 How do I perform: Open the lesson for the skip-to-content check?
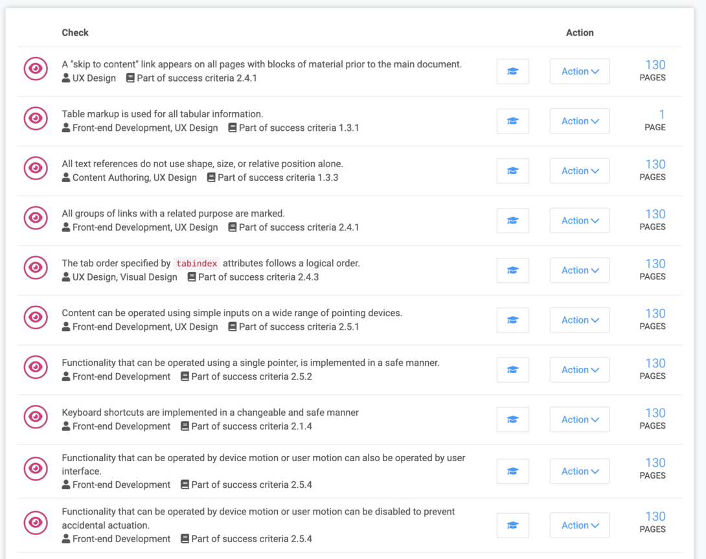click(512, 71)
